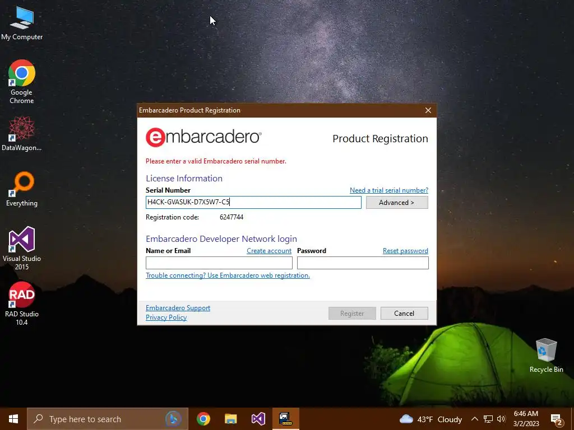
Task: Focus the Serial Number input field
Action: tap(253, 202)
